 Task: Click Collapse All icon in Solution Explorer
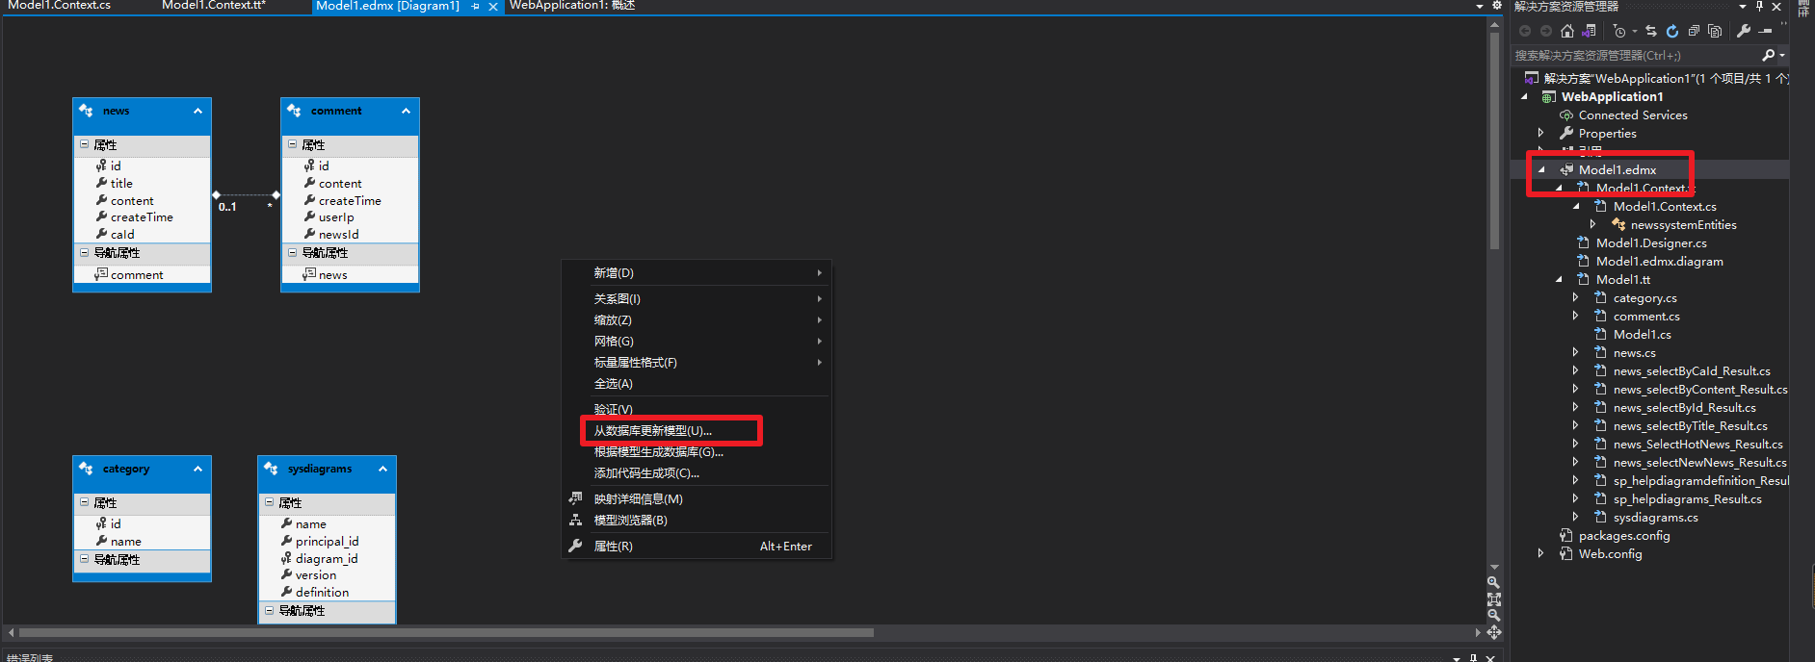pos(1694,31)
